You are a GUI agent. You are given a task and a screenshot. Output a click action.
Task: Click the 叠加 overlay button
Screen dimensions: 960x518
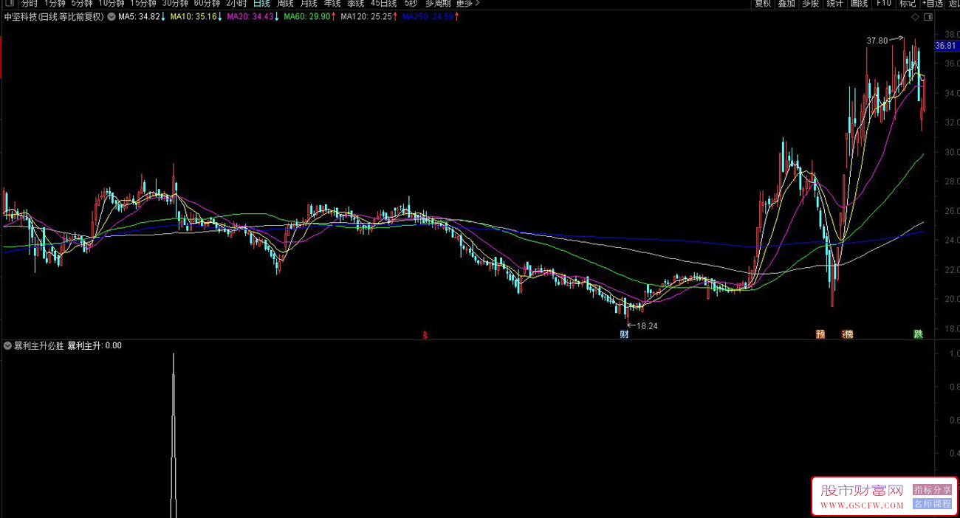(787, 3)
